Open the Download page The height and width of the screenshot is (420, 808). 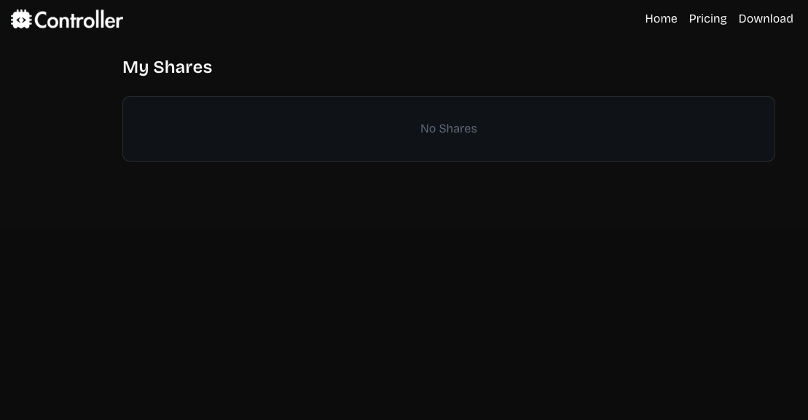tap(765, 19)
